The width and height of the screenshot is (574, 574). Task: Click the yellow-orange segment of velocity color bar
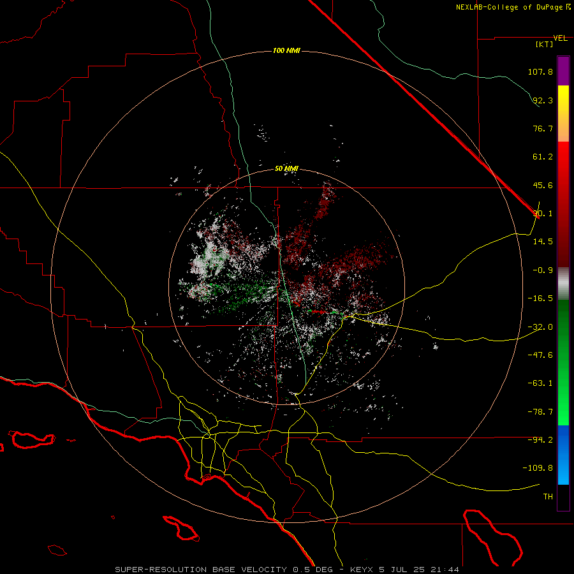[563, 114]
